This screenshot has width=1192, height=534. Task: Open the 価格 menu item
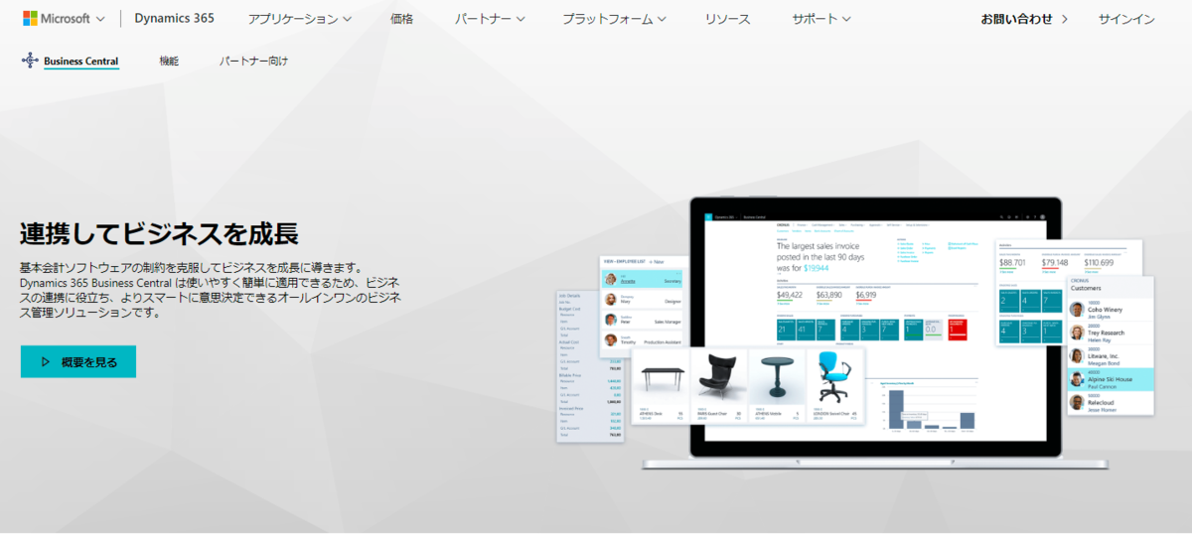(x=401, y=19)
